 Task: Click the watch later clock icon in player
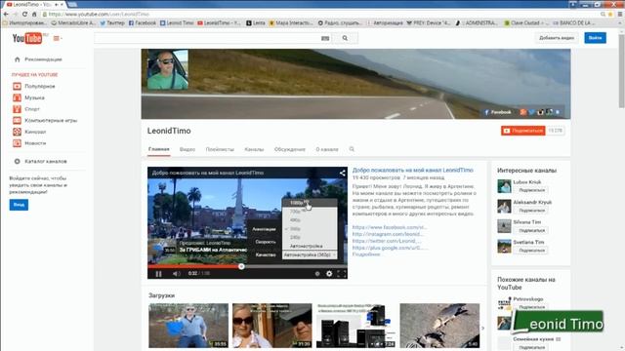[317, 273]
